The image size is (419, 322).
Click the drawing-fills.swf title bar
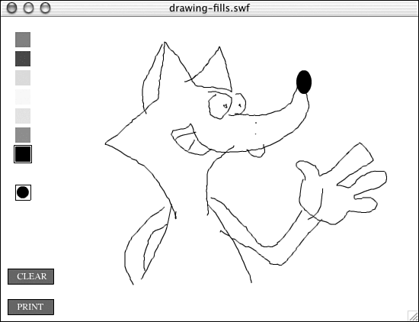[209, 8]
